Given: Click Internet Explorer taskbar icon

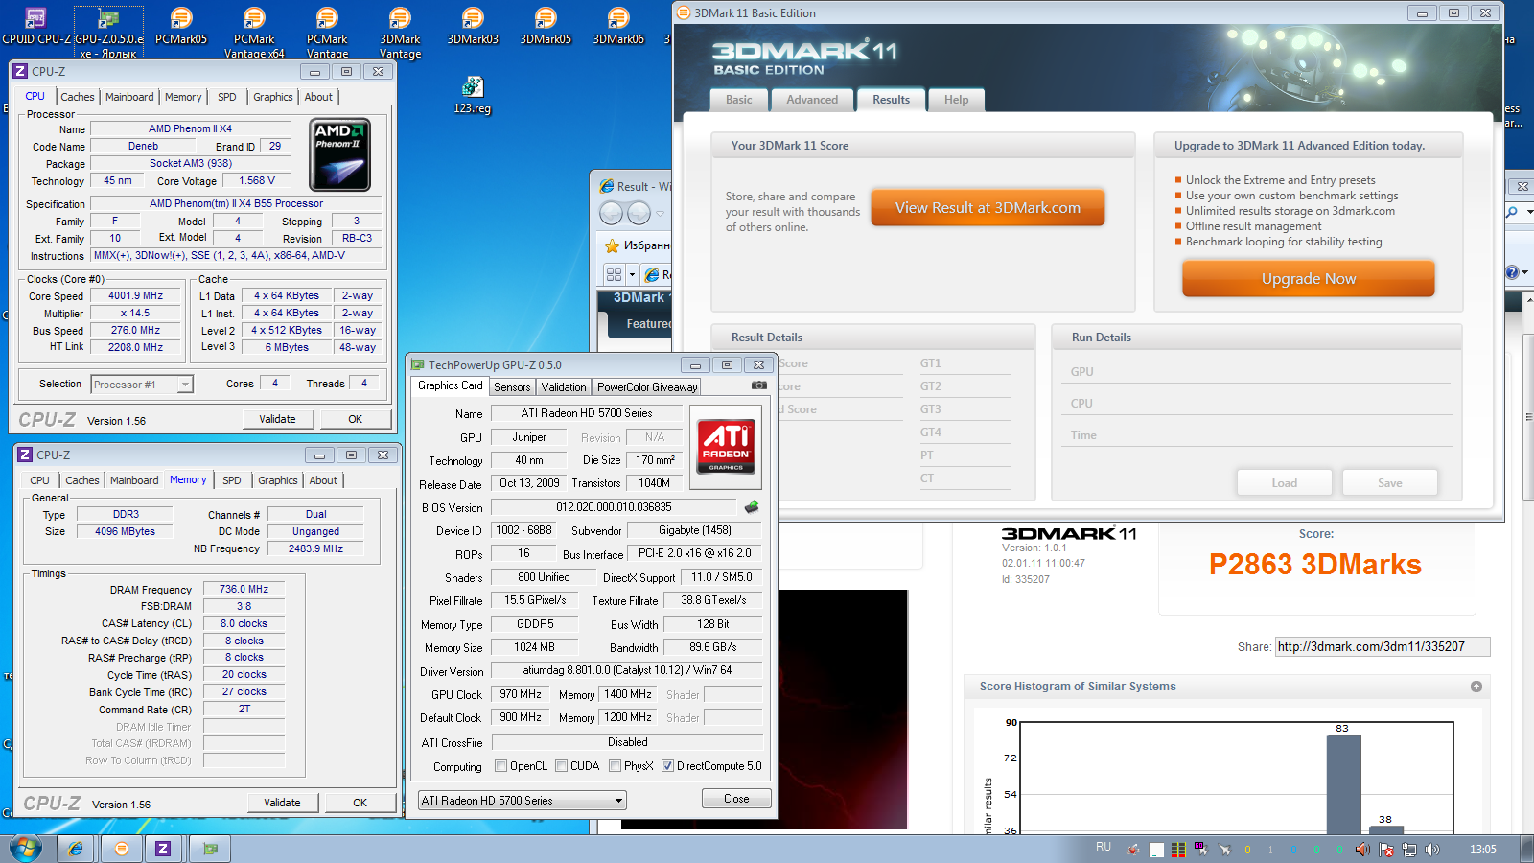Looking at the screenshot, I should [x=76, y=849].
